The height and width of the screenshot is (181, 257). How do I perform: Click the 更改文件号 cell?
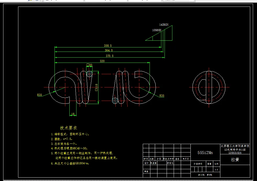[168, 159]
